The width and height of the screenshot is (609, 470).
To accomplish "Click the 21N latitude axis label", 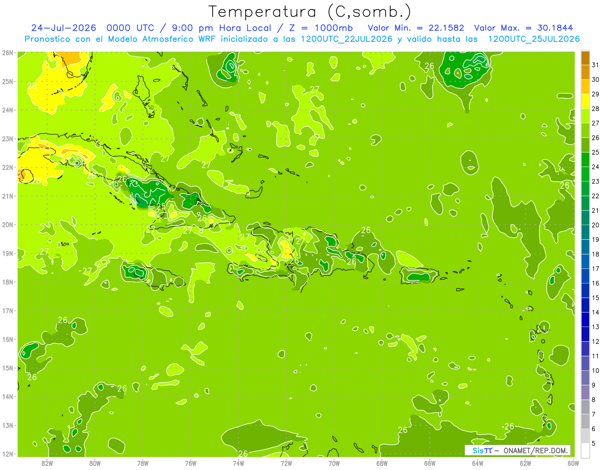I will coord(7,196).
